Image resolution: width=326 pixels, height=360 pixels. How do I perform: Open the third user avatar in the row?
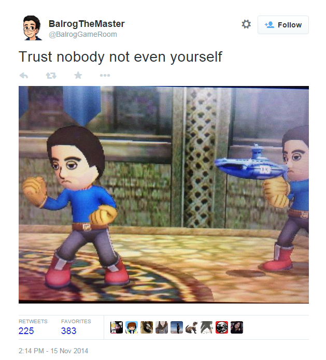[x=147, y=327]
